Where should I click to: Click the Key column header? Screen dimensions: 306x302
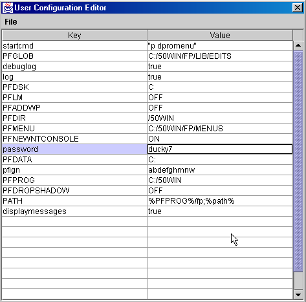click(74, 35)
